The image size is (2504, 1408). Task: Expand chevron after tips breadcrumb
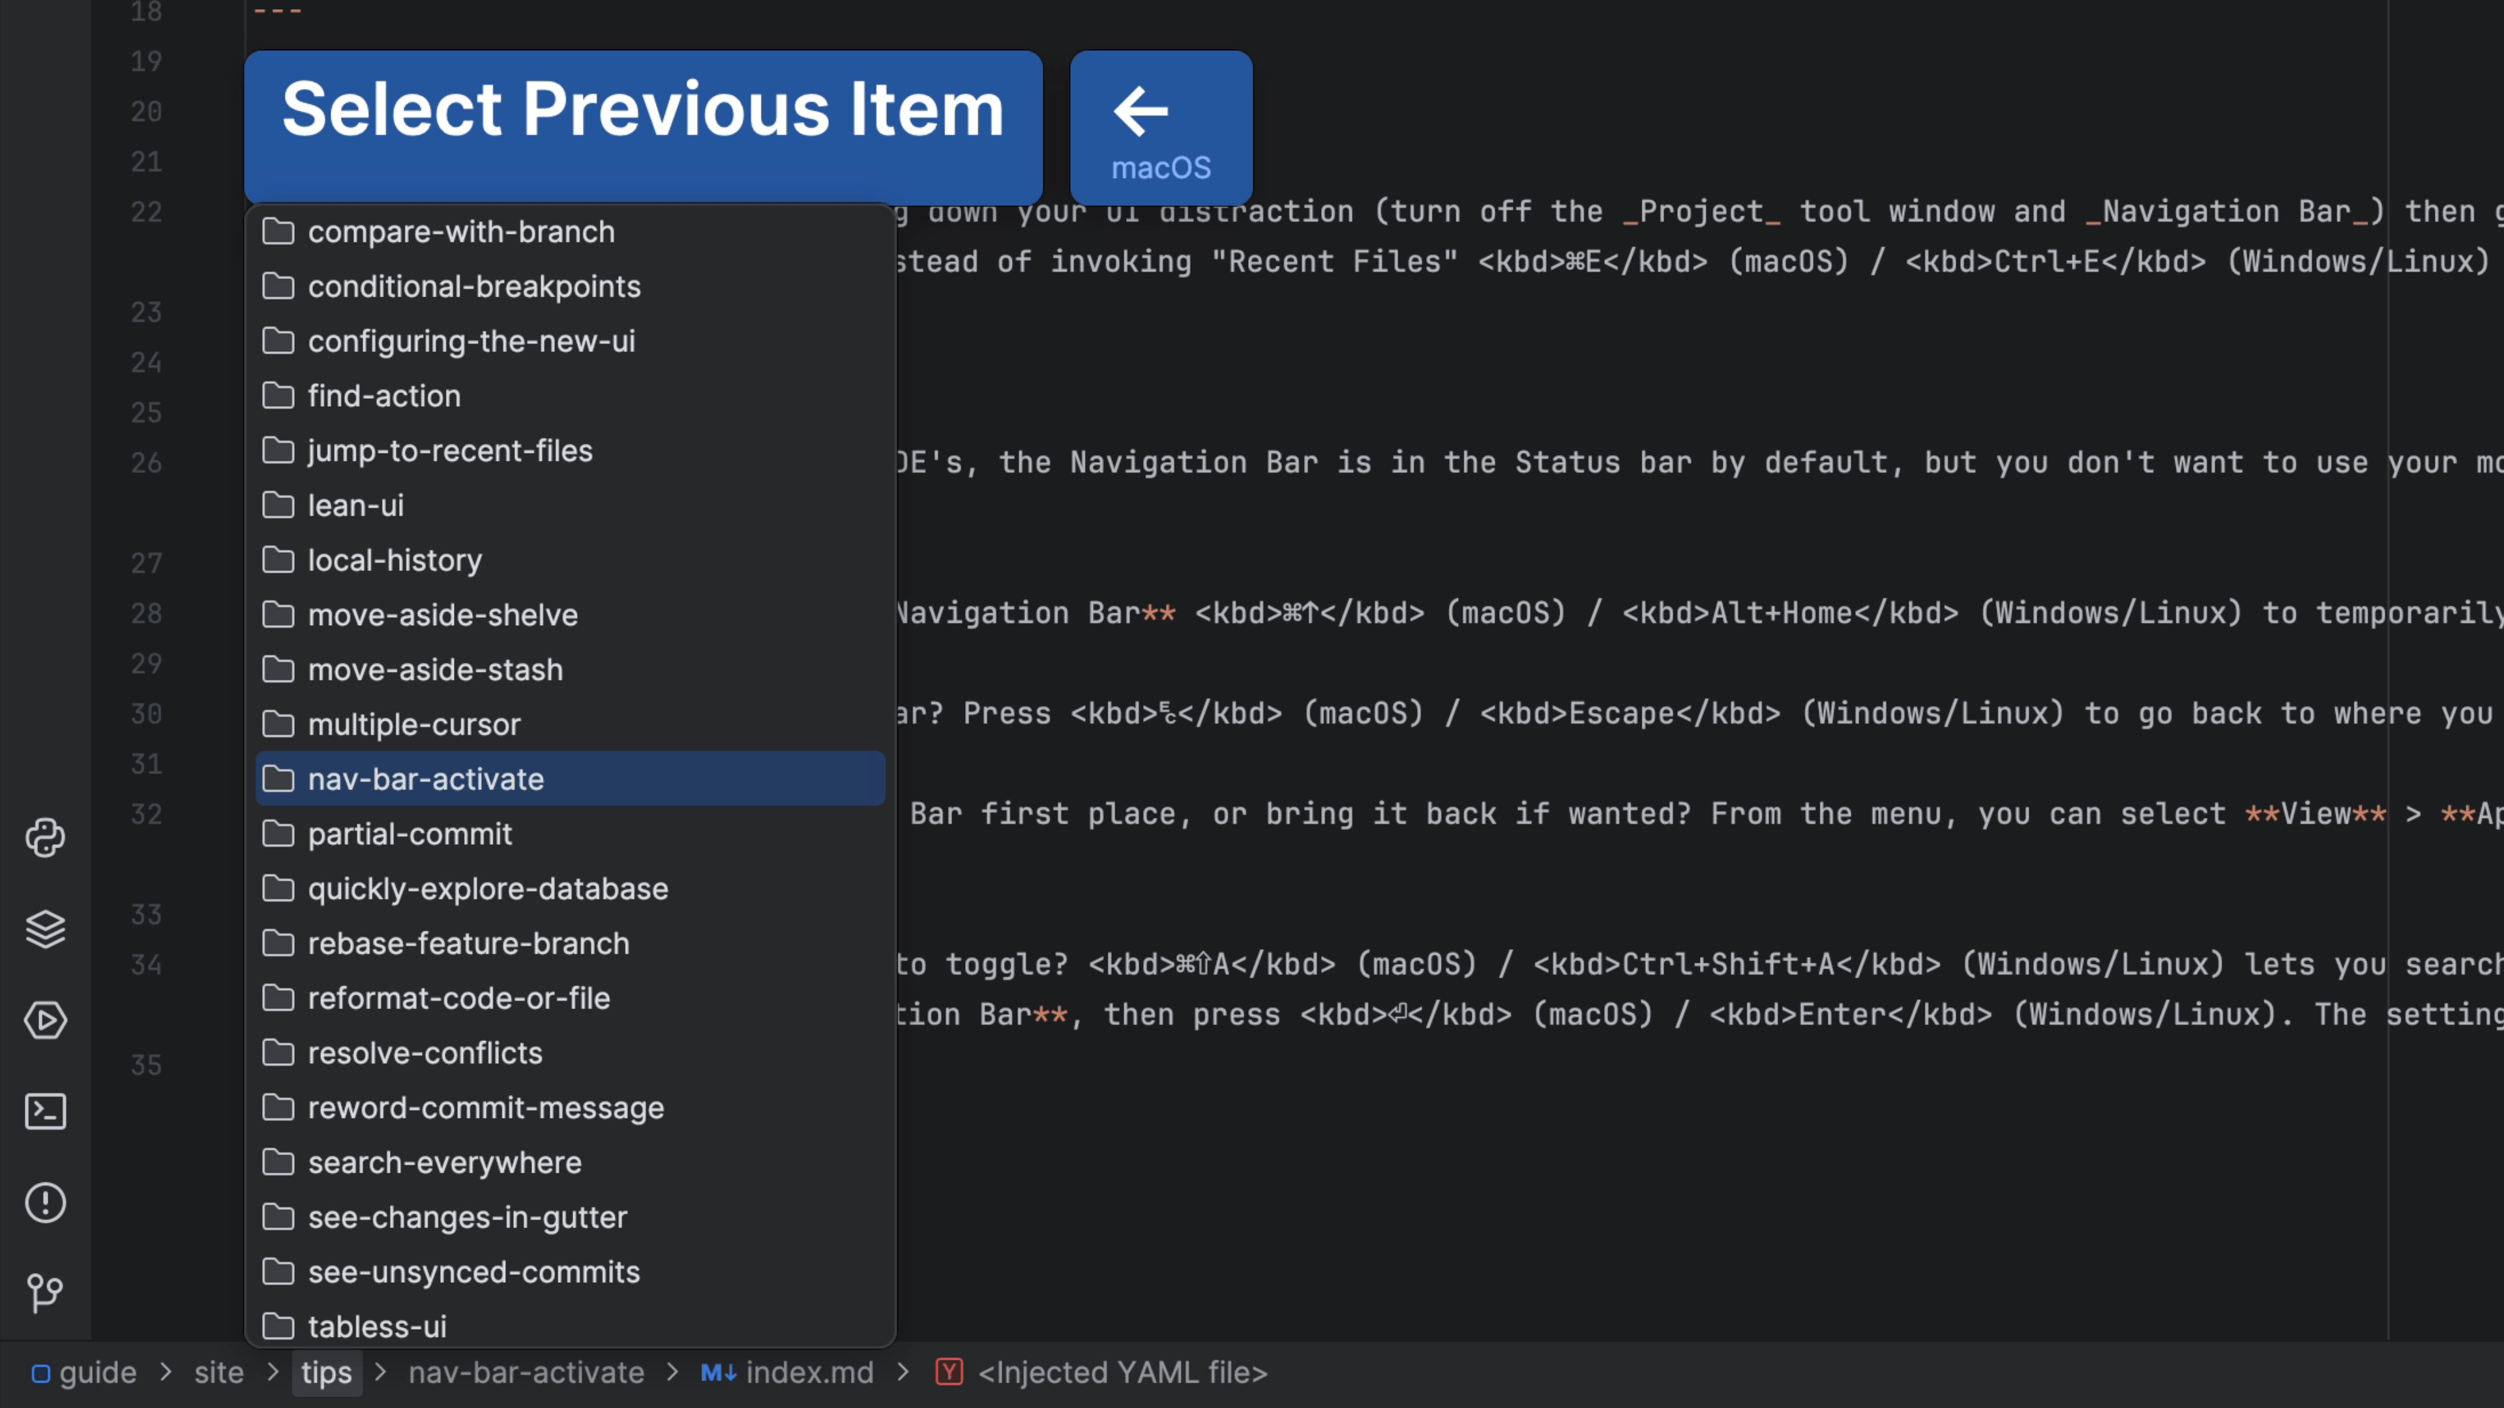[380, 1372]
